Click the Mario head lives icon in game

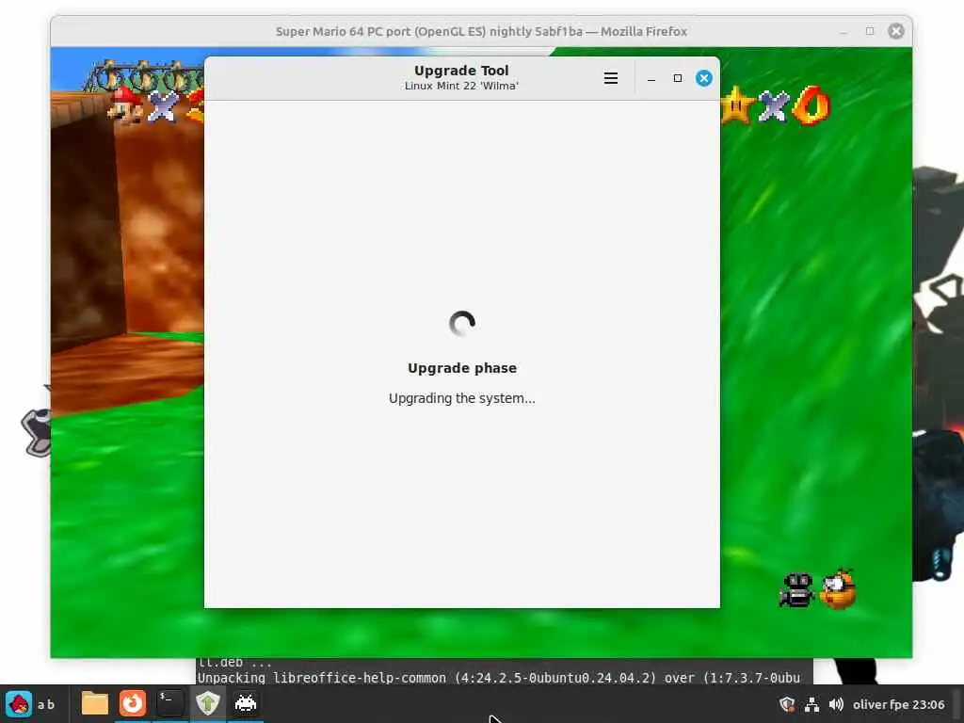(x=125, y=104)
